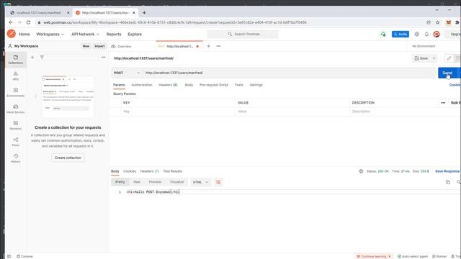The height and width of the screenshot is (259, 461).
Task: Click the request URL input field
Action: pos(289,73)
